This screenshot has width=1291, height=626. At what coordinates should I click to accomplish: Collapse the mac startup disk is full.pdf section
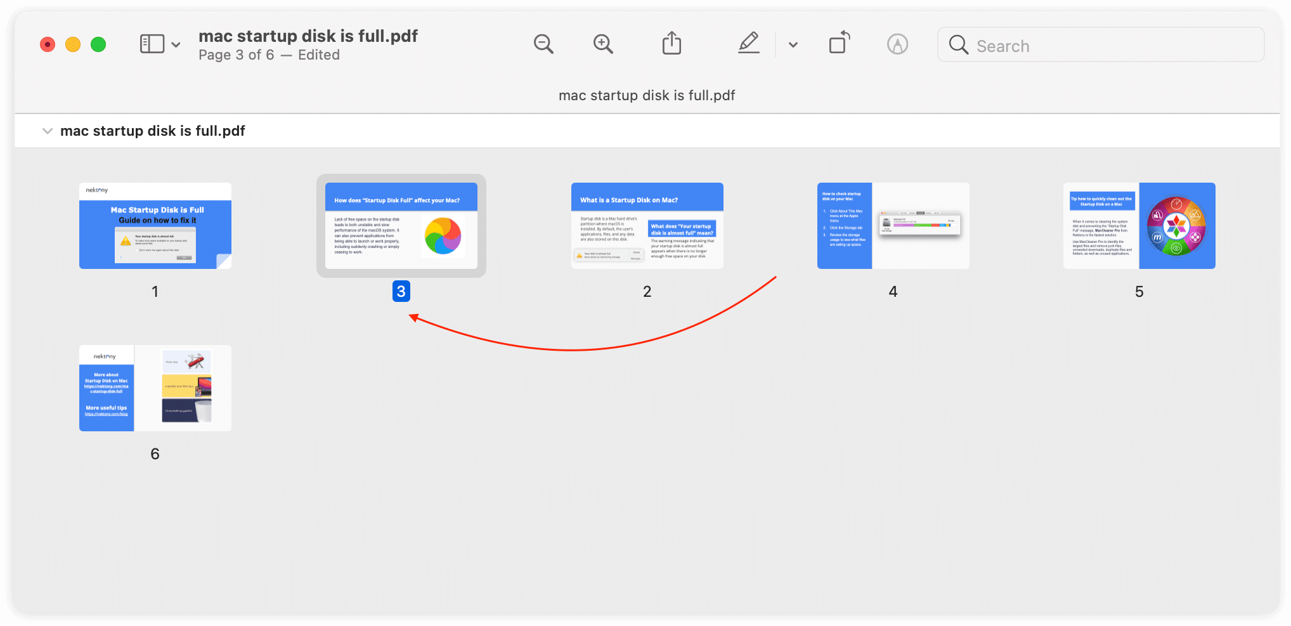click(48, 131)
